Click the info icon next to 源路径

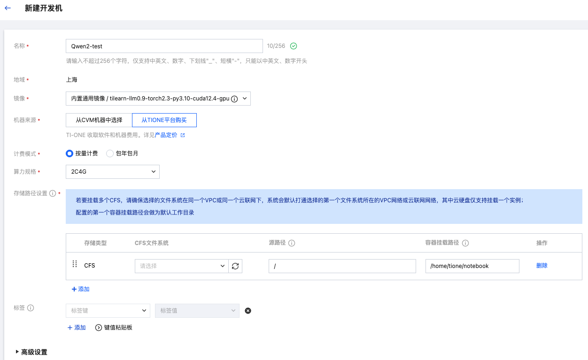point(291,243)
